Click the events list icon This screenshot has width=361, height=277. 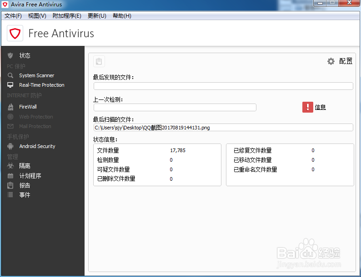tap(10, 195)
